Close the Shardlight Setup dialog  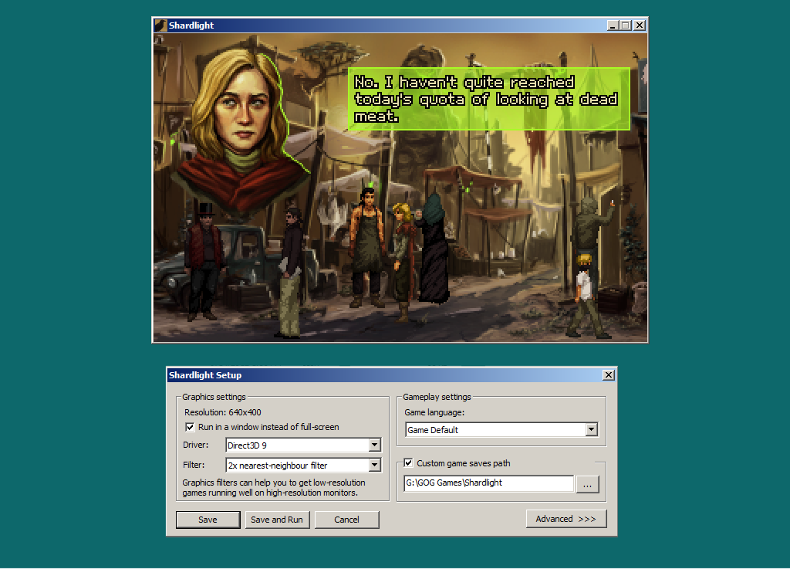(x=609, y=375)
